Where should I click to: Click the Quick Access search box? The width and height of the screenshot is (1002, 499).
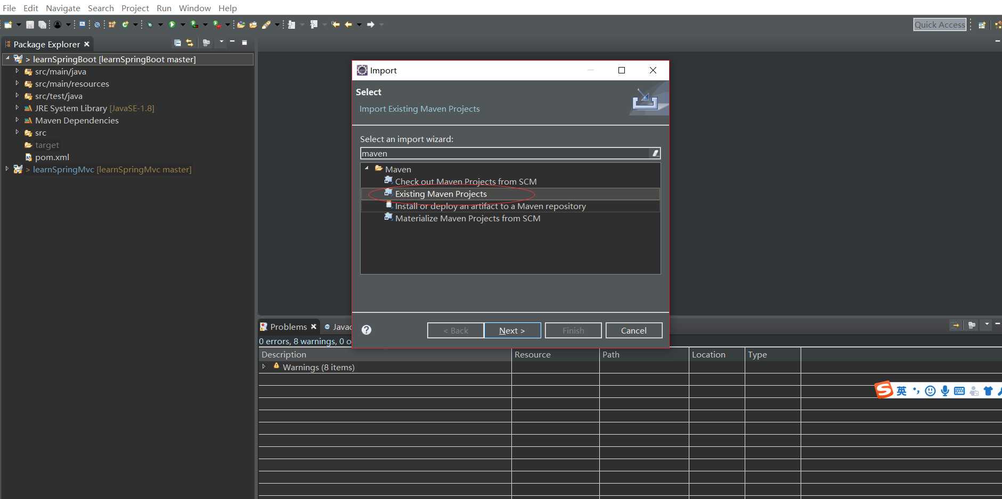click(940, 24)
